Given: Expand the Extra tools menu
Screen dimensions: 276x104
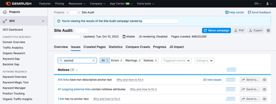Looking at the screenshot, I should point(146,3).
